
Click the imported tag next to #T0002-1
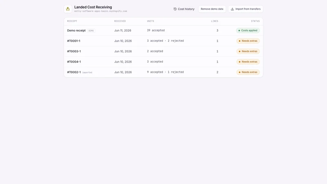tap(87, 72)
